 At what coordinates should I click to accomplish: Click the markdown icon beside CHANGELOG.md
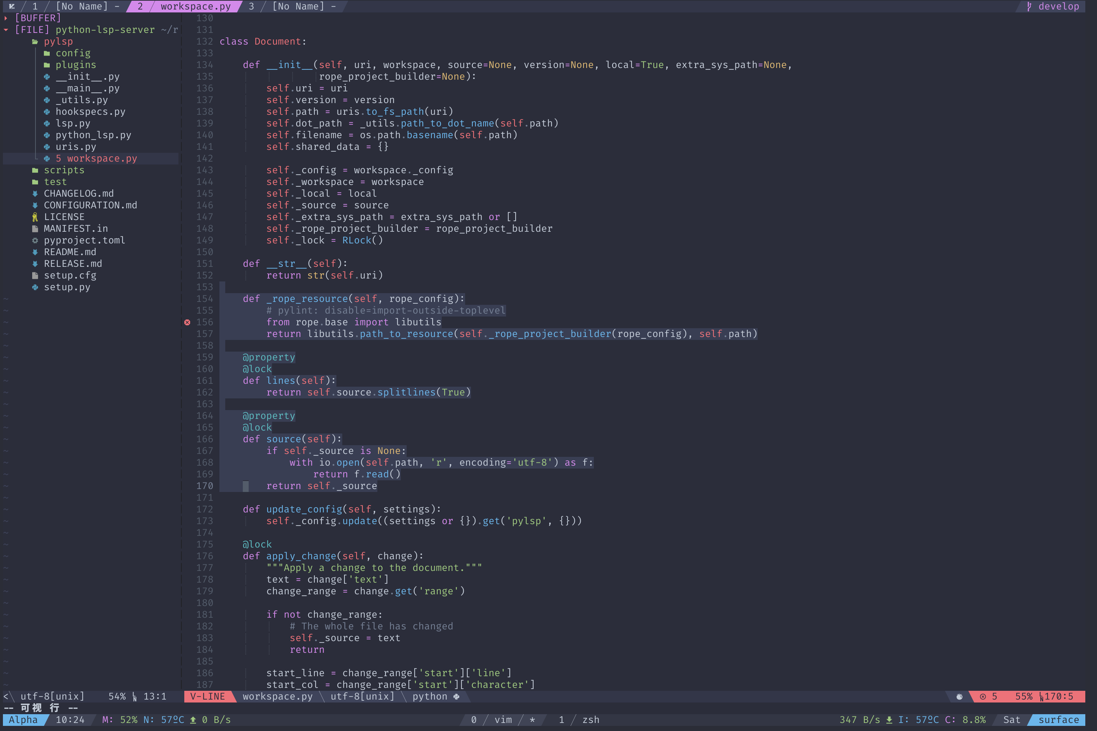click(x=35, y=193)
